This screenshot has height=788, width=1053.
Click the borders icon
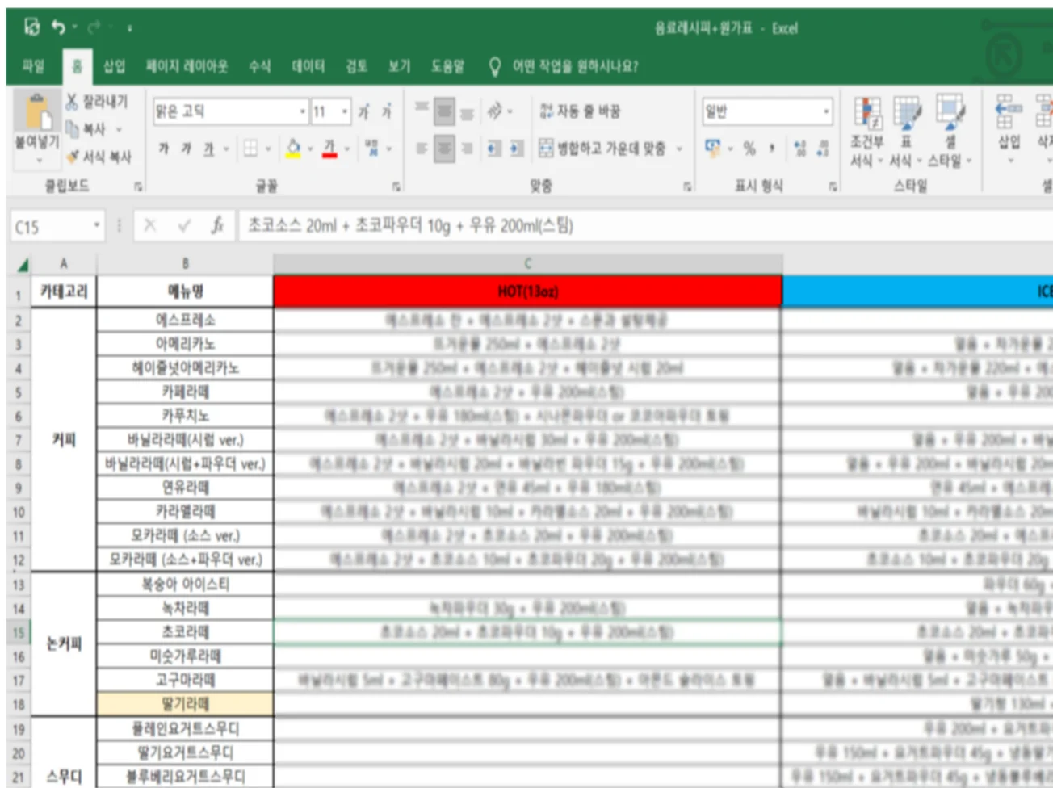251,149
